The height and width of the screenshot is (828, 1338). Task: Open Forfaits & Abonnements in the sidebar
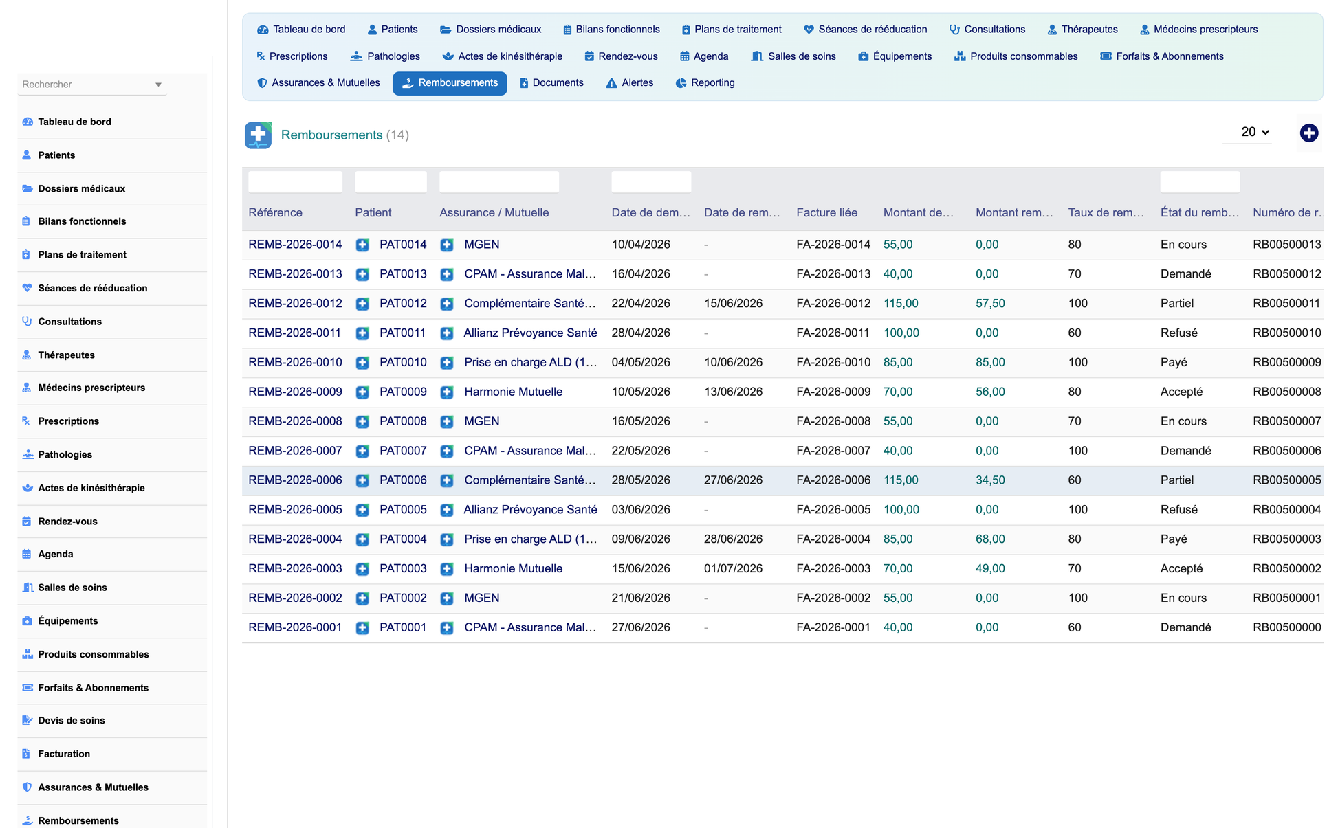click(x=93, y=688)
